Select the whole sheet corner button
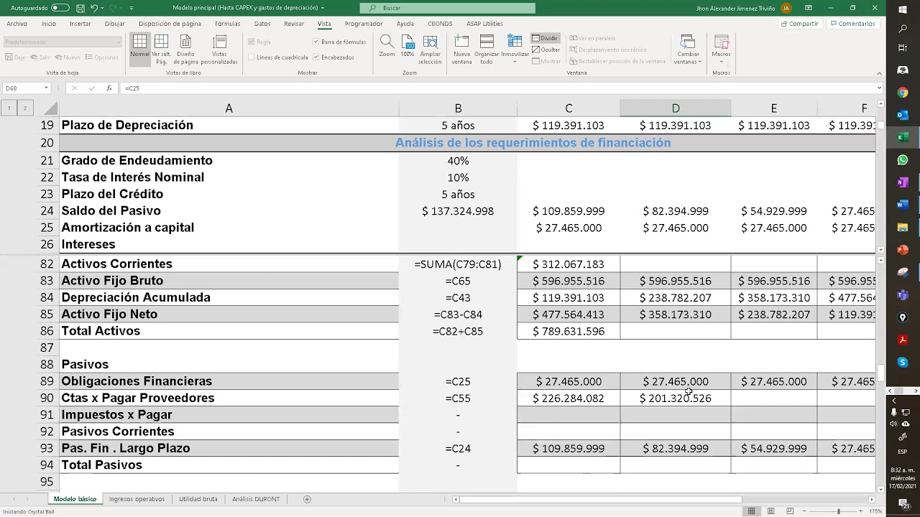 click(x=49, y=108)
